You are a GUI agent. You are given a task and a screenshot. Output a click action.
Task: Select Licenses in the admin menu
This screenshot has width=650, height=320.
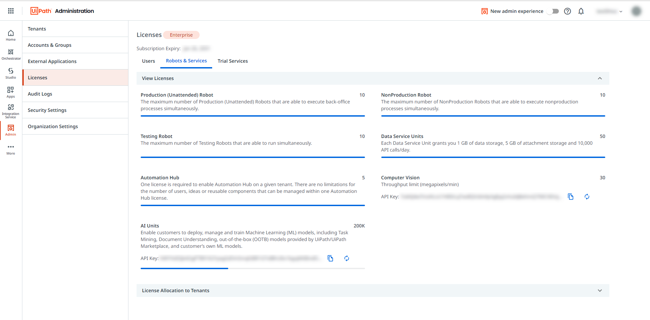coord(75,78)
